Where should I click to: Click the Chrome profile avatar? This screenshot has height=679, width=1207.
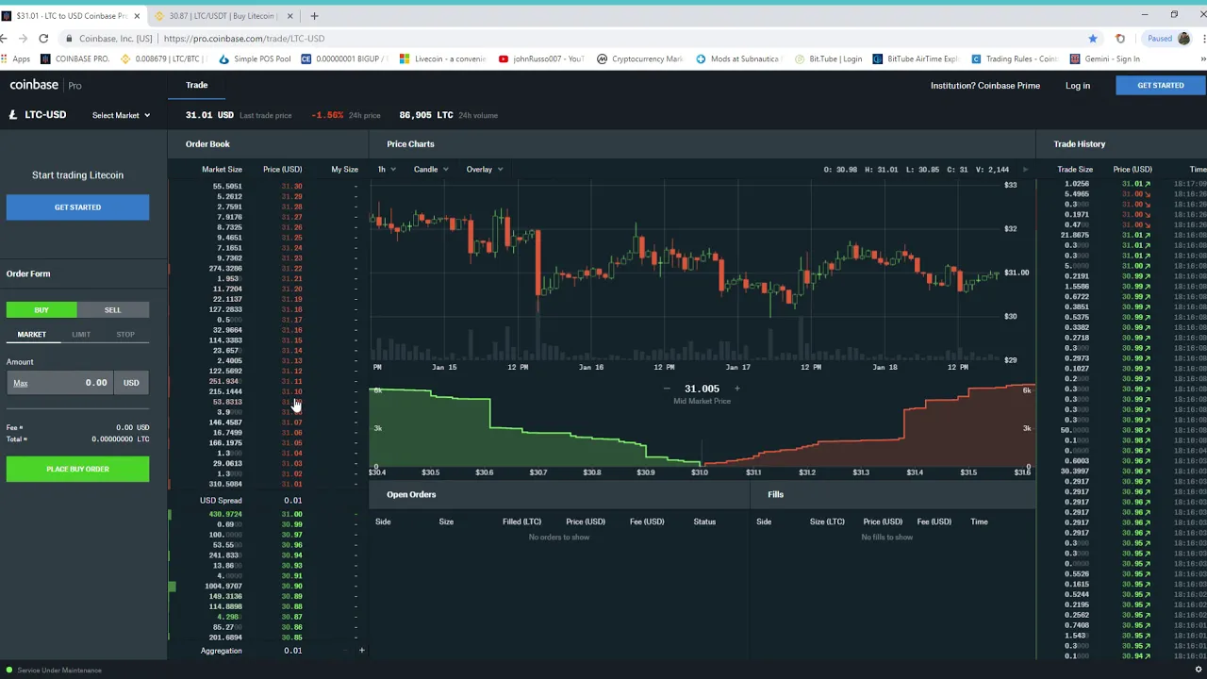1183,39
